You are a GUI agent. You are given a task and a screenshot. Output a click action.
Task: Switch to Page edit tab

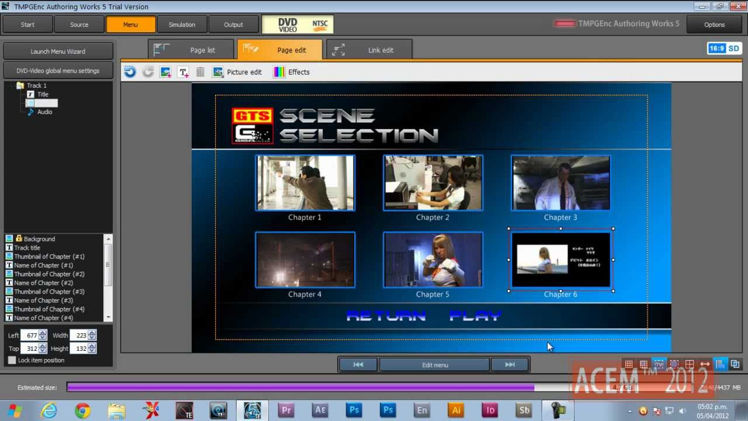click(280, 50)
